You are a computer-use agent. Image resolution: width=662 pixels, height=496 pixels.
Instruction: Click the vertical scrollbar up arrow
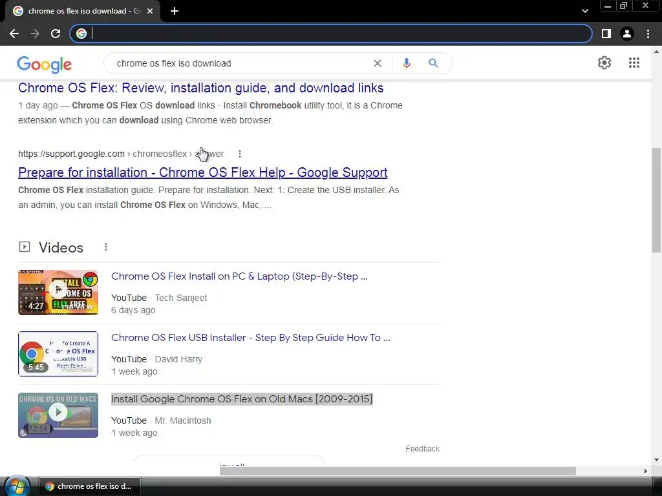click(656, 52)
